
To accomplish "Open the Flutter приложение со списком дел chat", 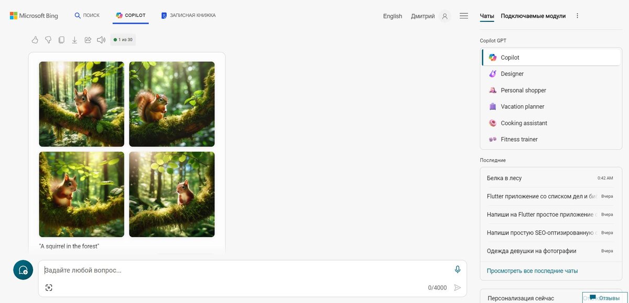I will point(551,196).
